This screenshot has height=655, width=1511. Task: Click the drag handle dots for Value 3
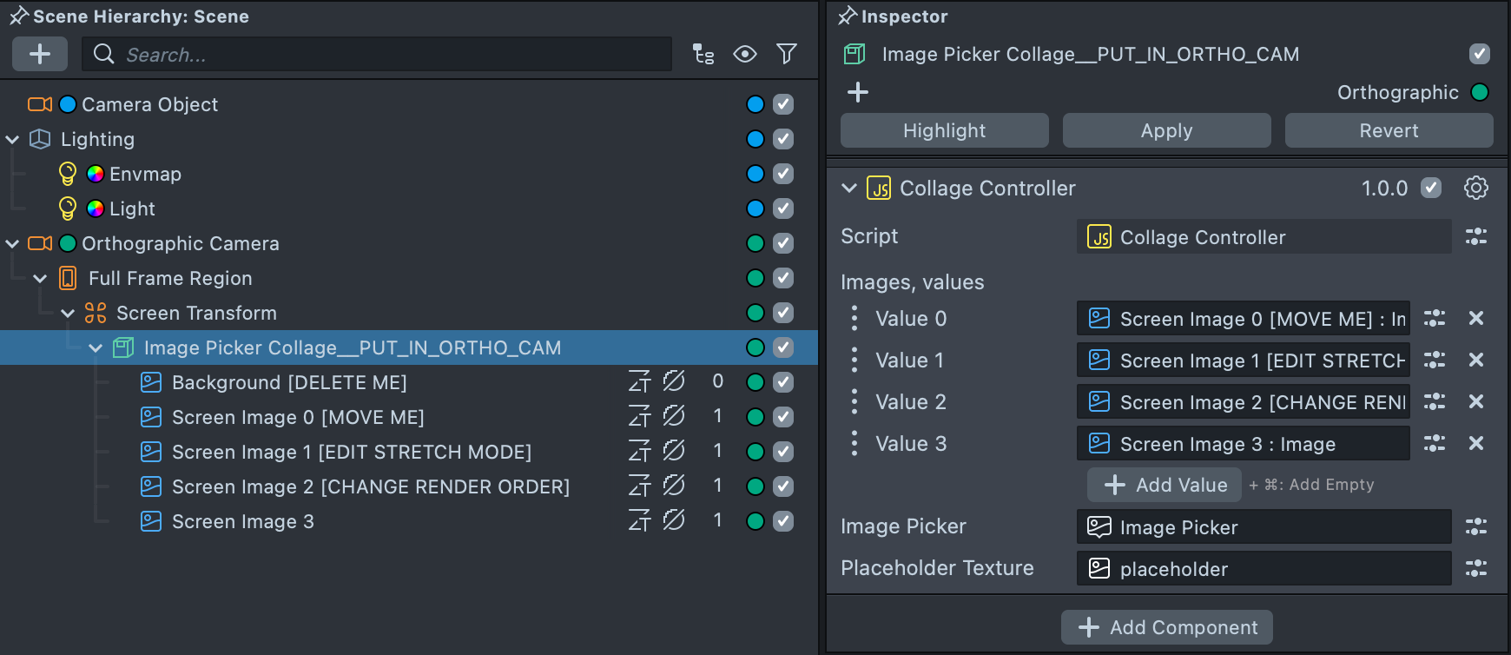854,443
